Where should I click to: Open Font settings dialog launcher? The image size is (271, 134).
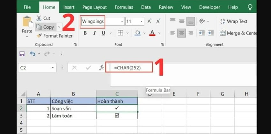(162, 45)
